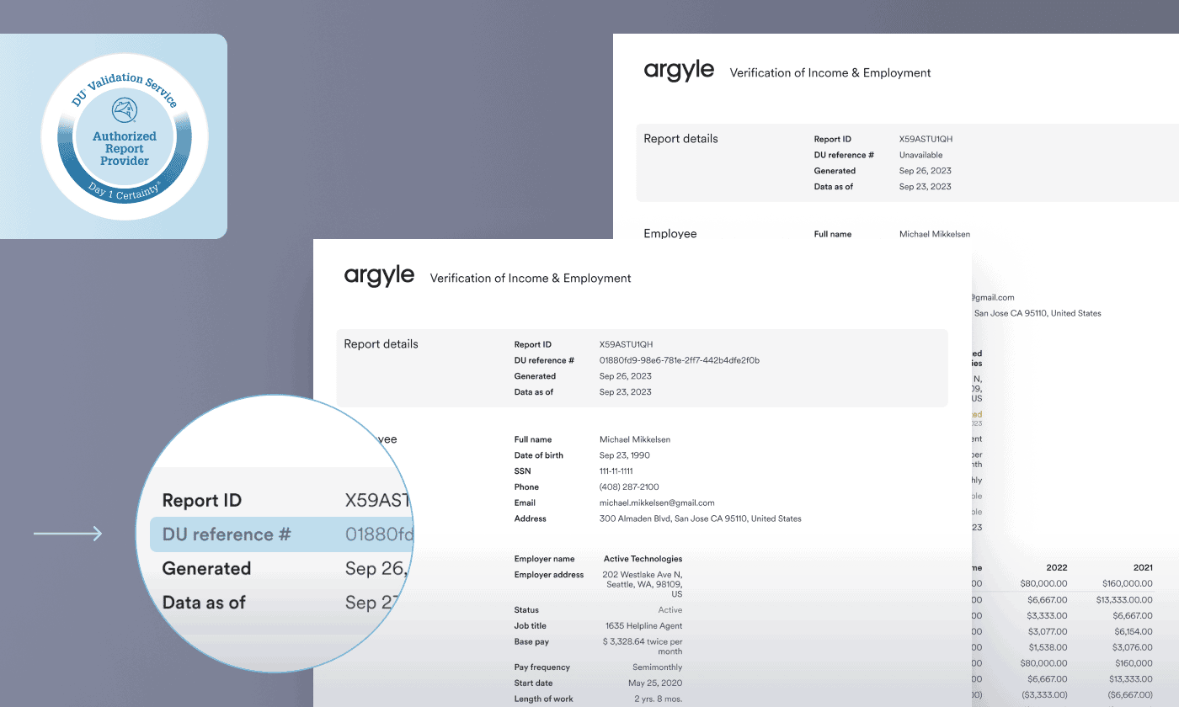Click the DU Validation Service authorized provider badge
The height and width of the screenshot is (707, 1179).
tap(125, 136)
